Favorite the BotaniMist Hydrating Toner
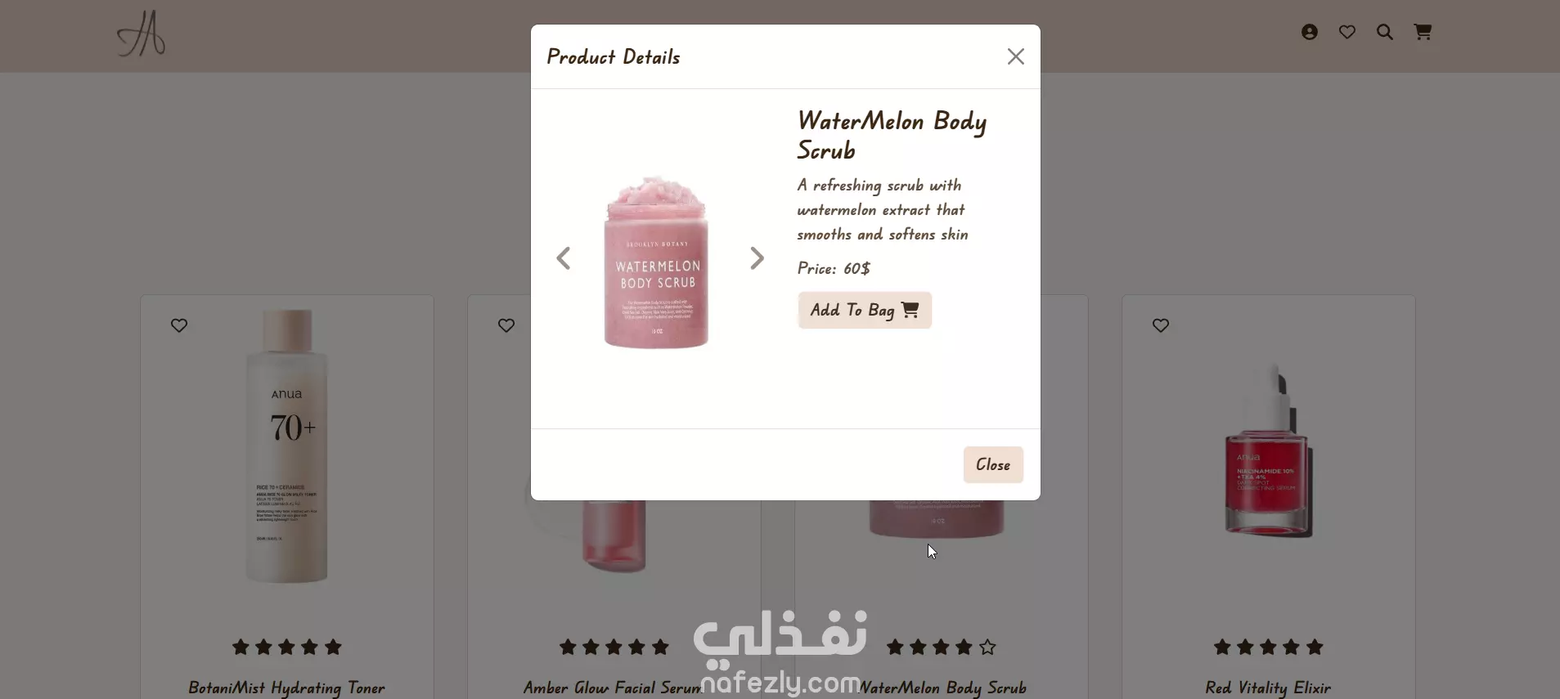The width and height of the screenshot is (1560, 699). (x=179, y=325)
